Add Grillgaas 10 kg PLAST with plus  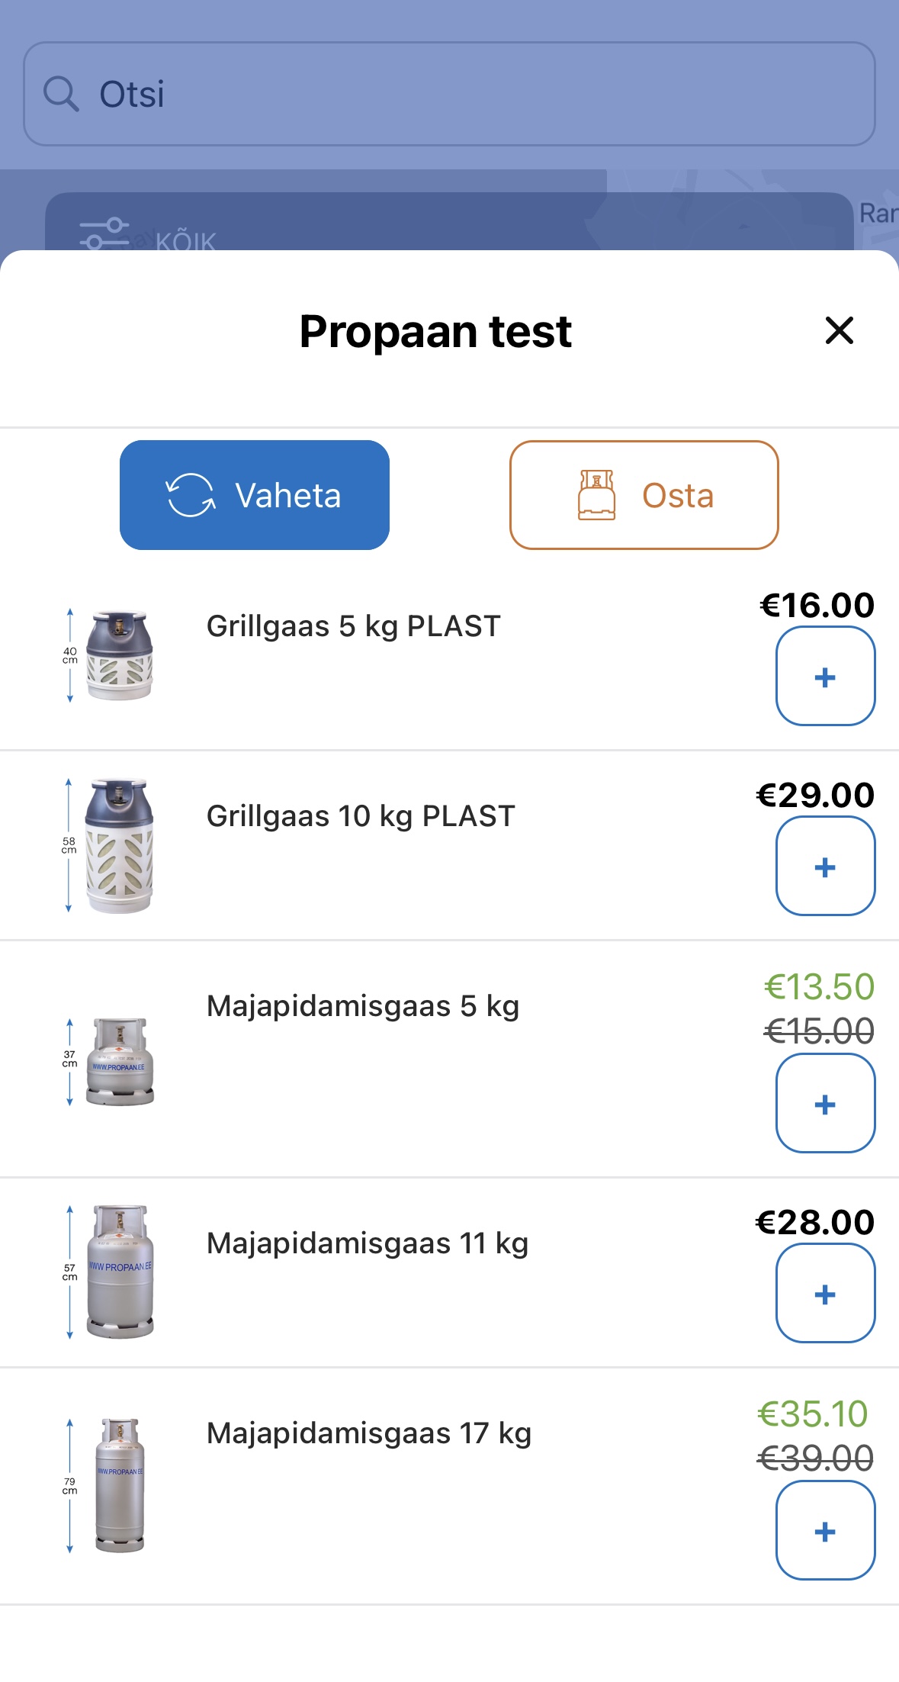tap(825, 867)
